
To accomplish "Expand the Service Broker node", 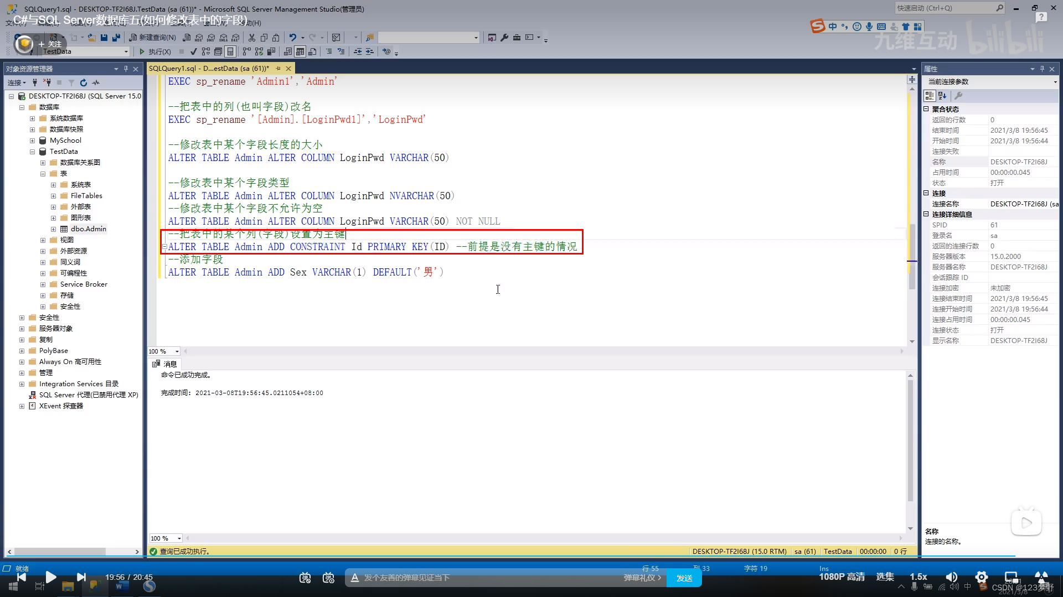I will [43, 284].
